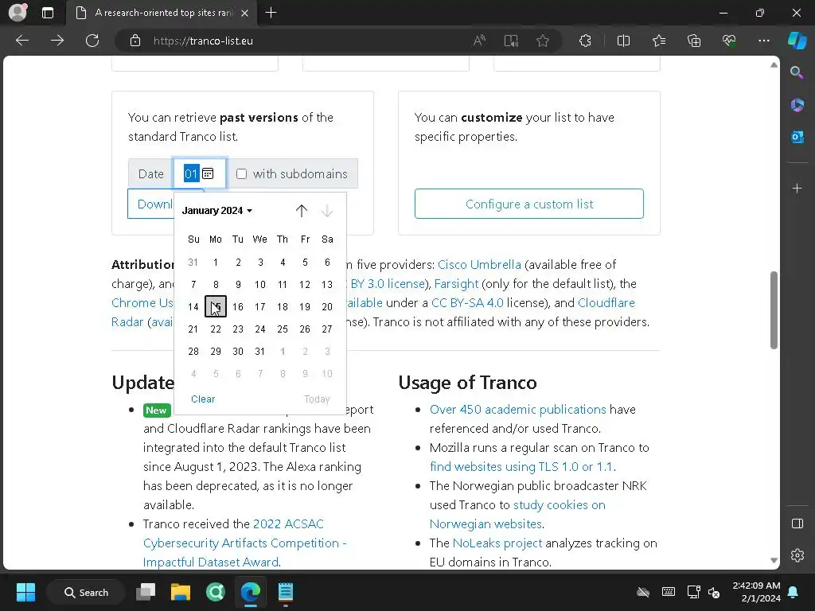The width and height of the screenshot is (815, 611).
Task: Click the calendar icon in the Date field
Action: 208,173
